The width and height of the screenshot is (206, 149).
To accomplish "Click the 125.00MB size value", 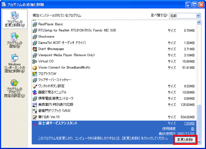I will coord(188,105).
